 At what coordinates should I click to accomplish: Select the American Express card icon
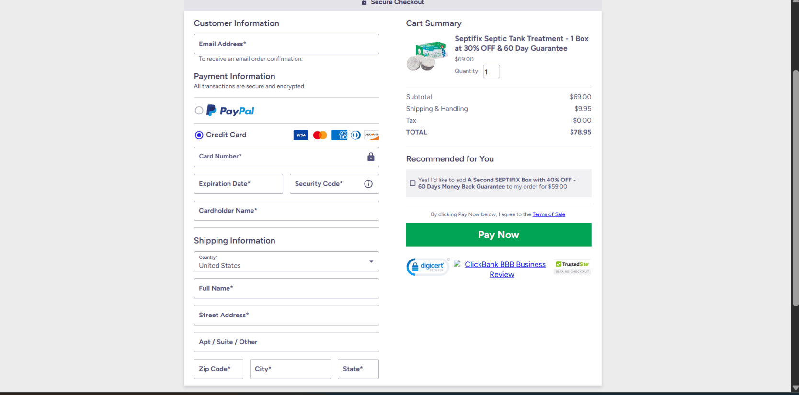coord(339,135)
